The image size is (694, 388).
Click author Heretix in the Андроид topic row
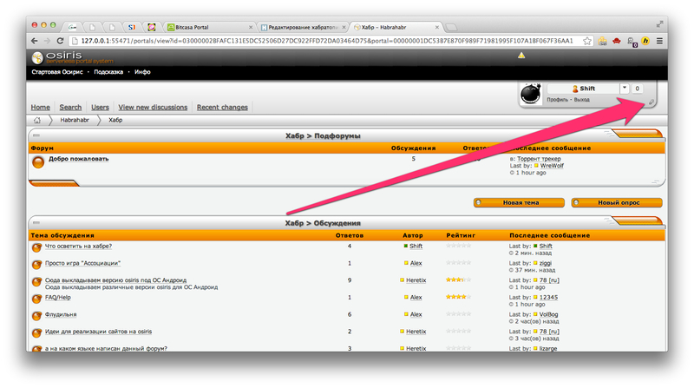click(416, 280)
